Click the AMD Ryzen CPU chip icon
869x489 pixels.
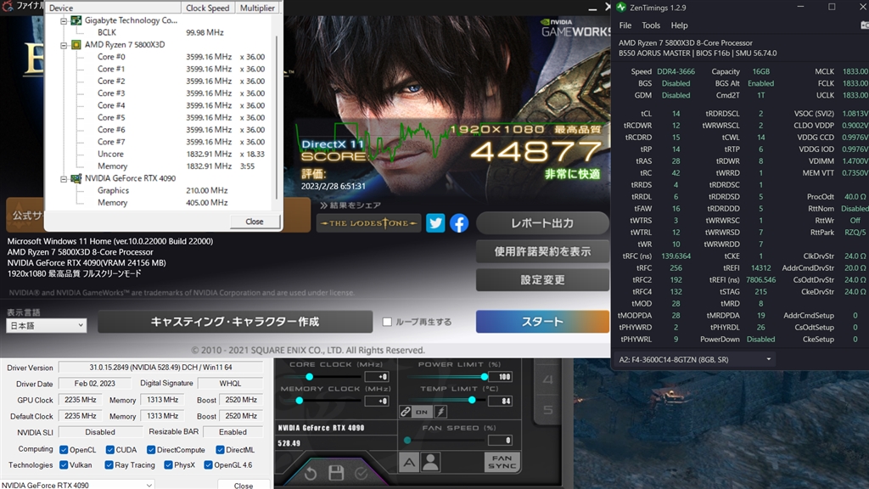pyautogui.click(x=76, y=44)
